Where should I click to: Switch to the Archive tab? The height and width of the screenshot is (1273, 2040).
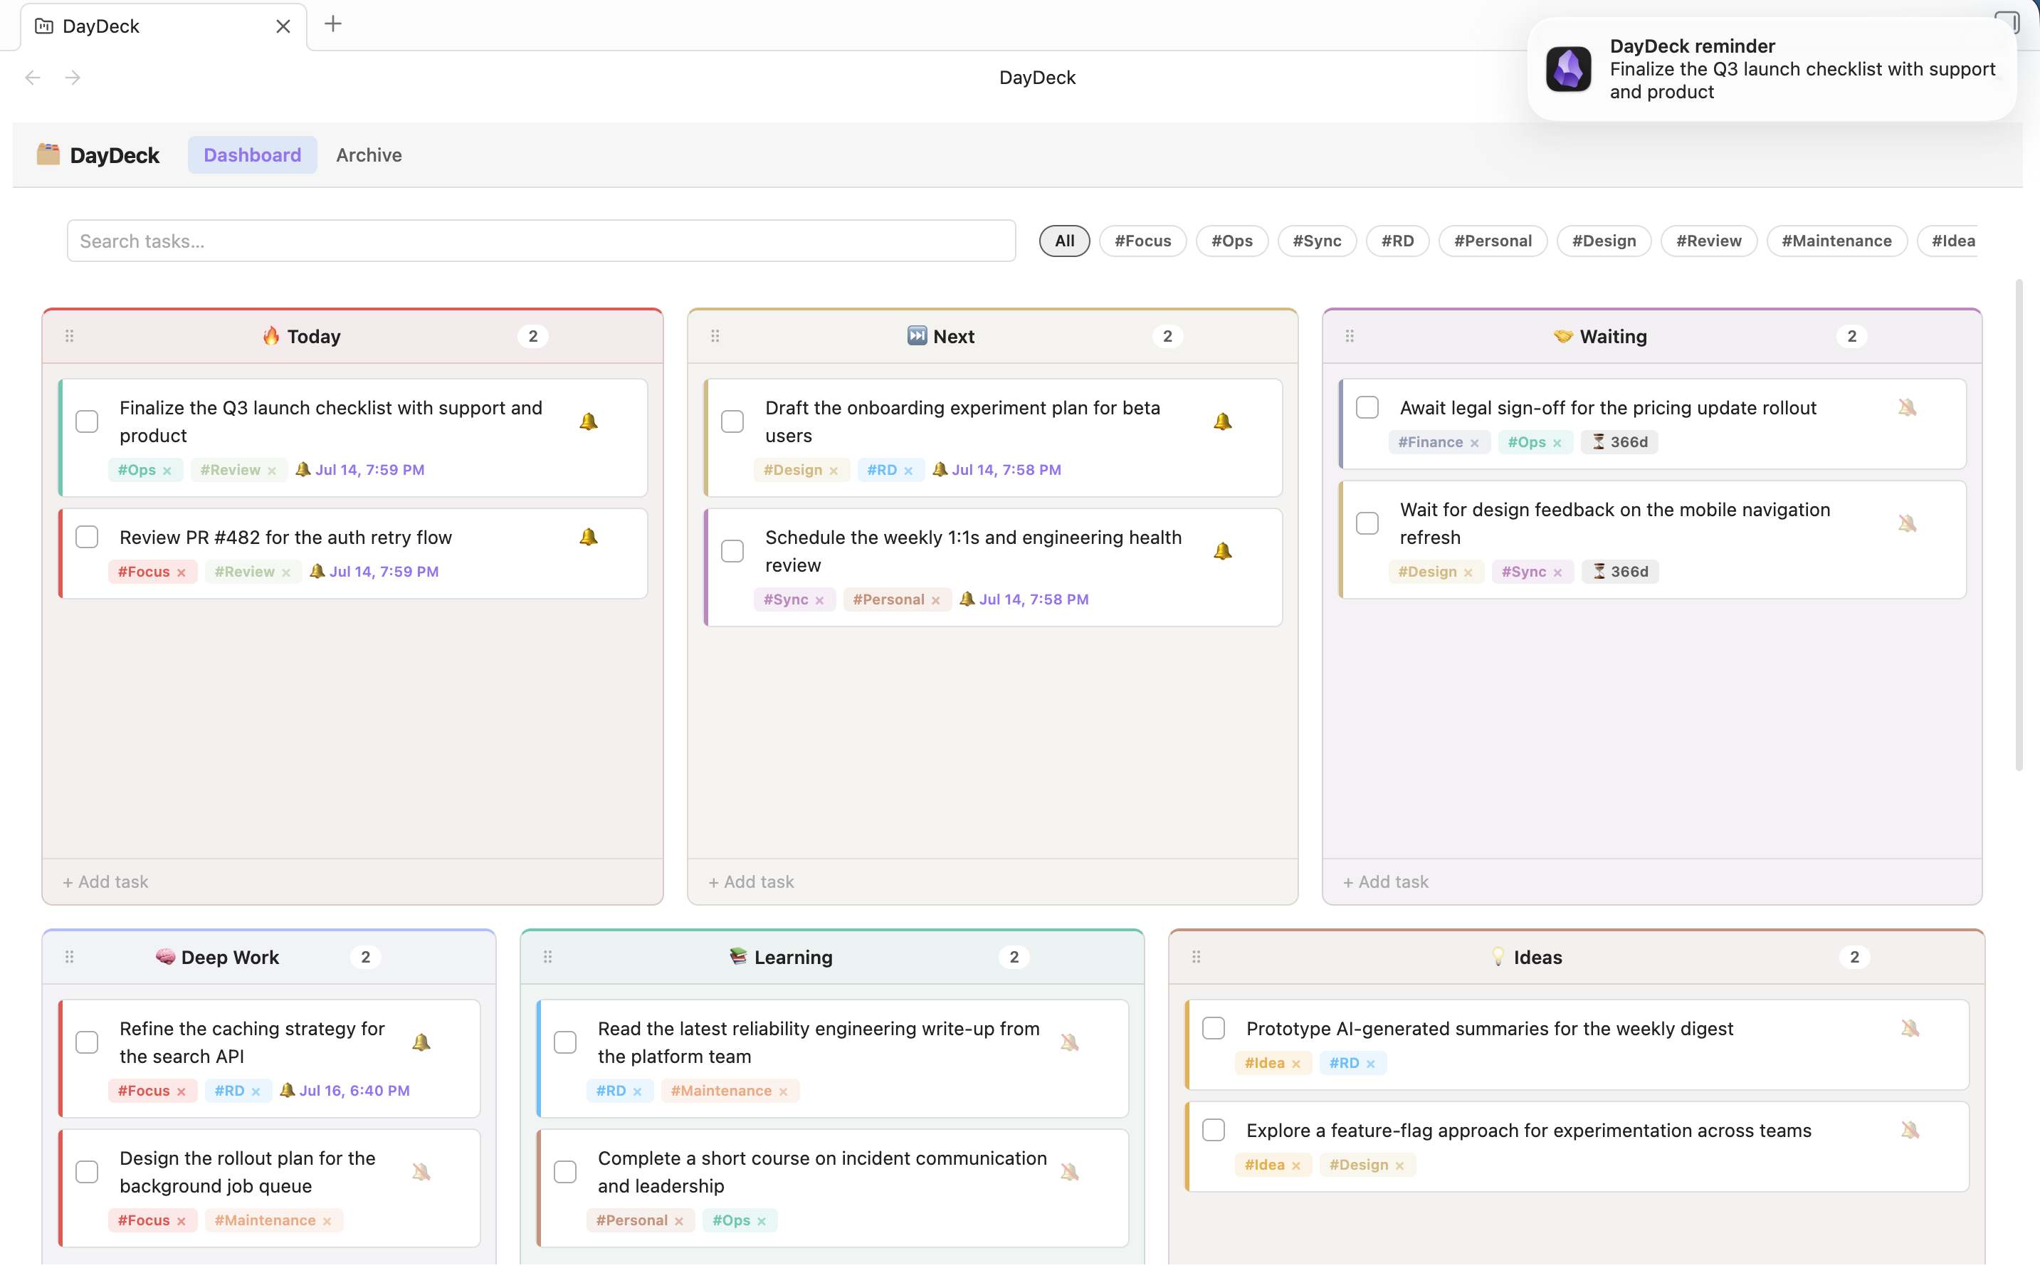pos(369,155)
